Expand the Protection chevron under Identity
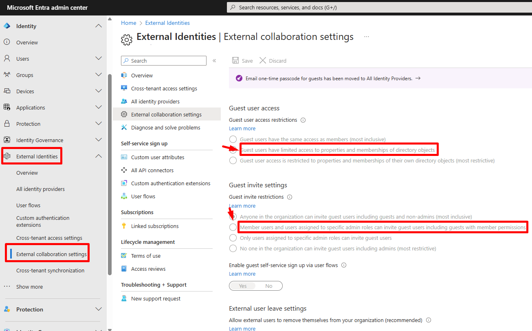This screenshot has width=532, height=331. pyautogui.click(x=99, y=123)
